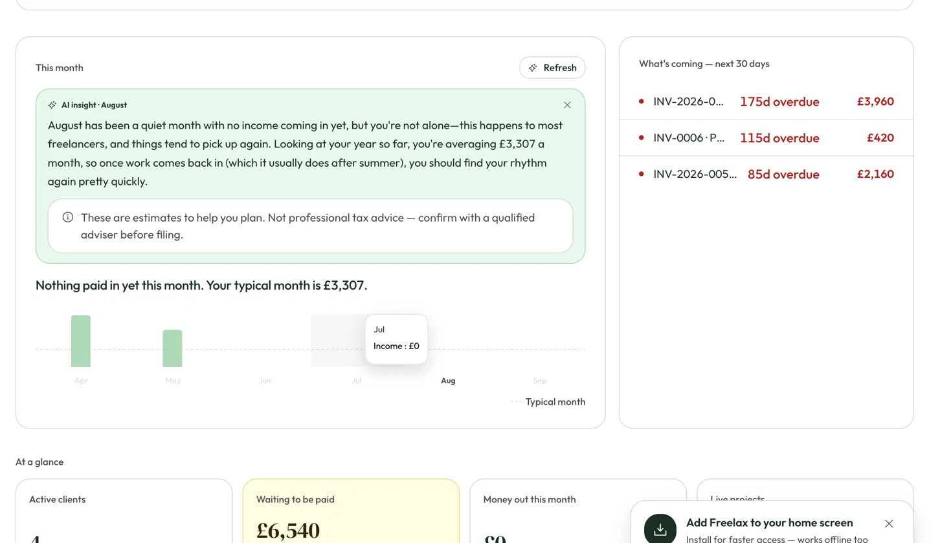This screenshot has width=940, height=543.
Task: Click the £3,960 invoice amount
Action: [x=875, y=101]
